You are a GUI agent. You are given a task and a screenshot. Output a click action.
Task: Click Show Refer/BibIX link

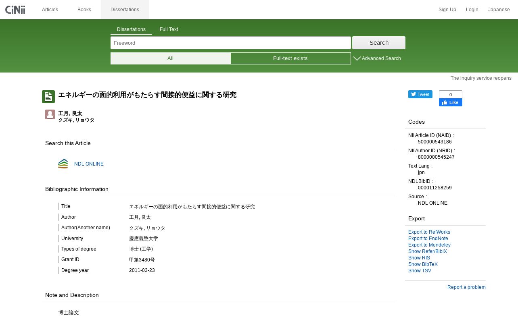(x=428, y=251)
